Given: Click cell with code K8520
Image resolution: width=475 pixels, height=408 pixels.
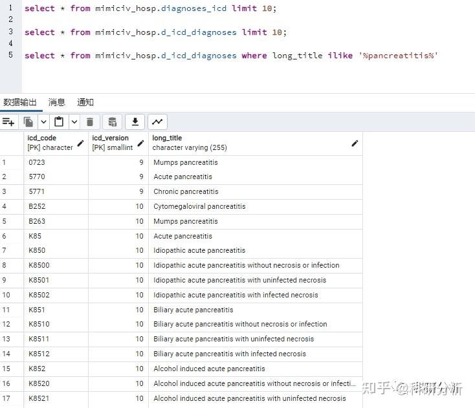Looking at the screenshot, I should click(x=56, y=384).
